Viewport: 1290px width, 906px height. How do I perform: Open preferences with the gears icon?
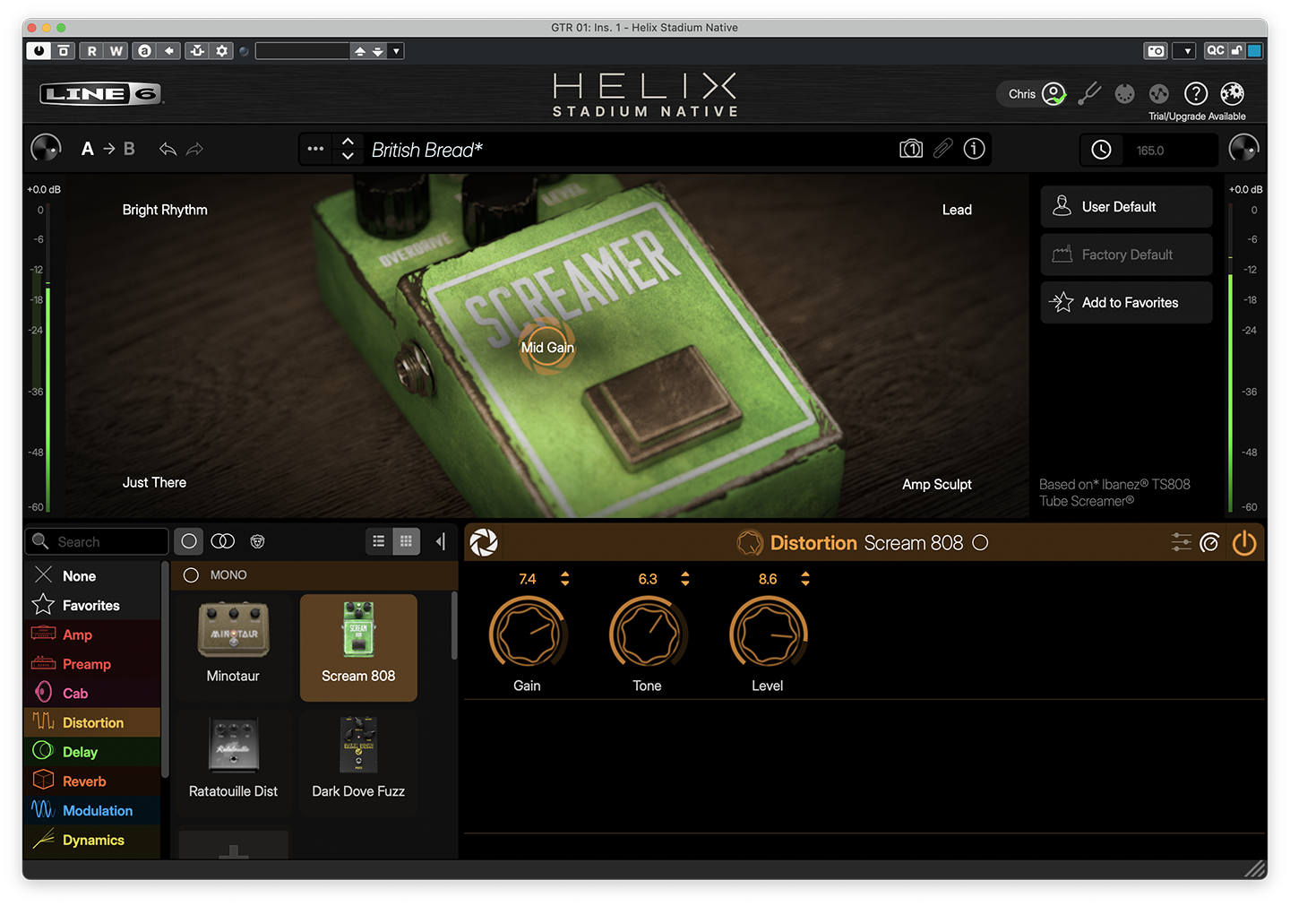pos(1233,93)
